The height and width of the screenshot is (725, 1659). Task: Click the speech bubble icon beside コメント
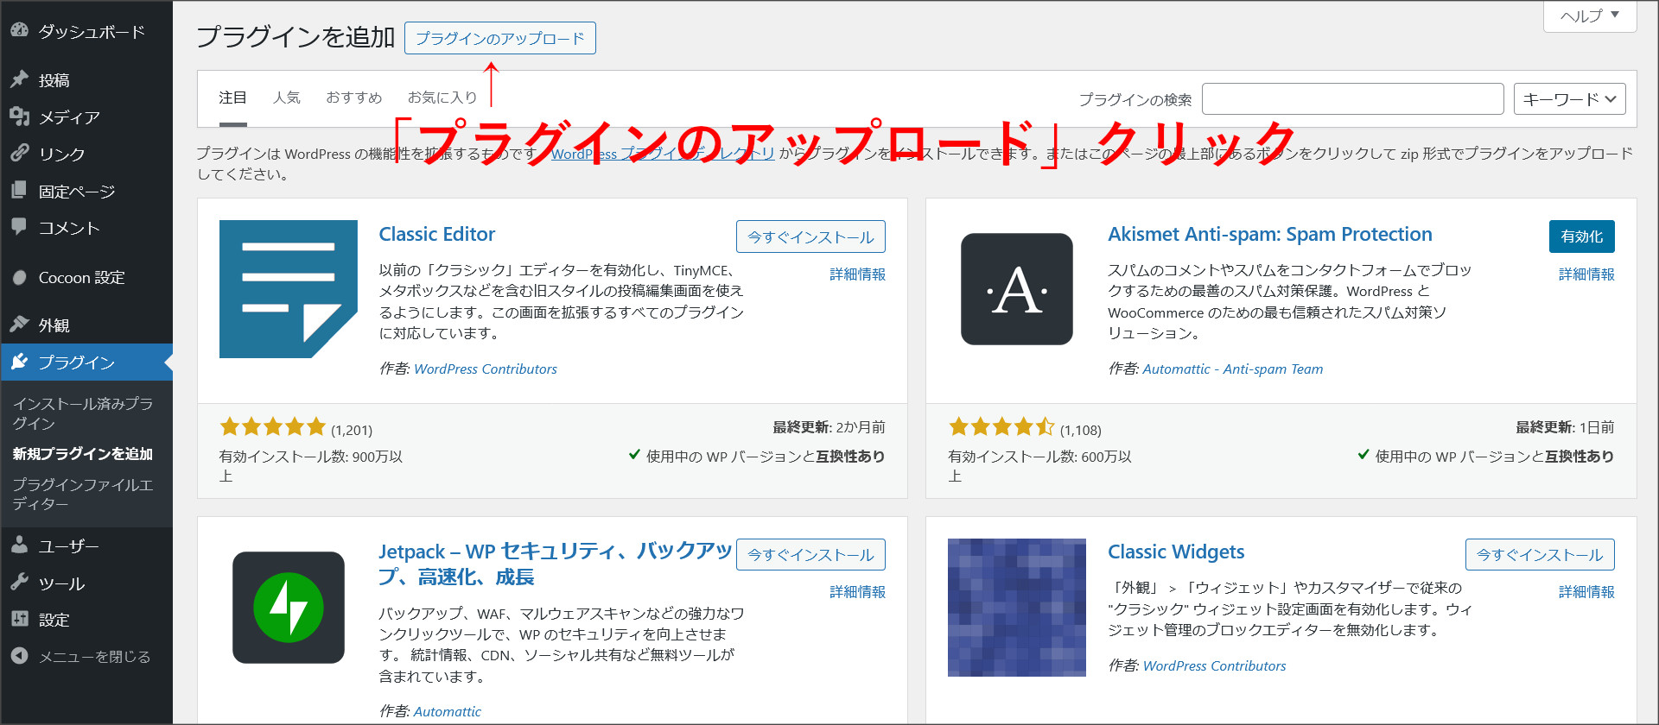pyautogui.click(x=19, y=227)
